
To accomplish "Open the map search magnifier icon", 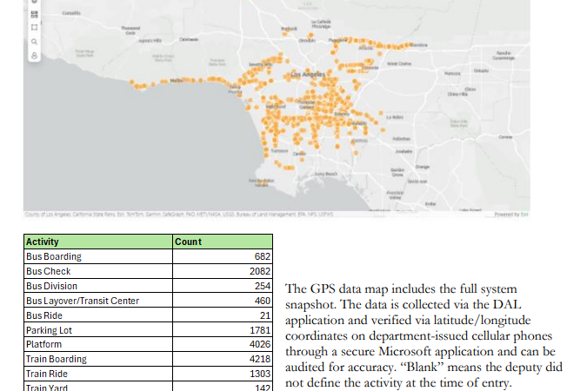I will click(34, 41).
